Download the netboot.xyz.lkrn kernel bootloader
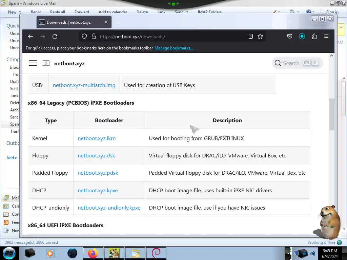 point(97,138)
